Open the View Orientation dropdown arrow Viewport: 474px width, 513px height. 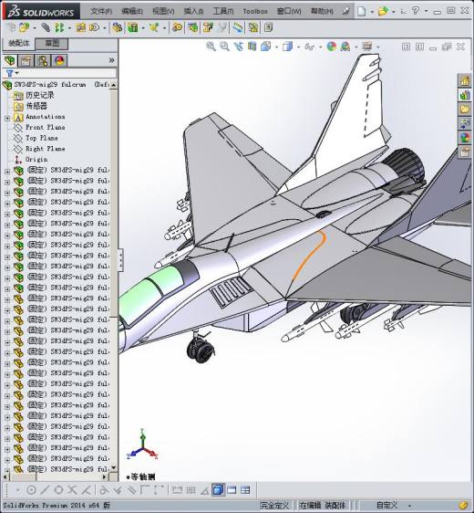click(277, 47)
